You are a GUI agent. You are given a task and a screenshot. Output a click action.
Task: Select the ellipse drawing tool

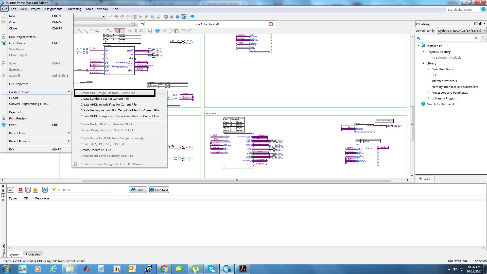pyautogui.click(x=97, y=31)
